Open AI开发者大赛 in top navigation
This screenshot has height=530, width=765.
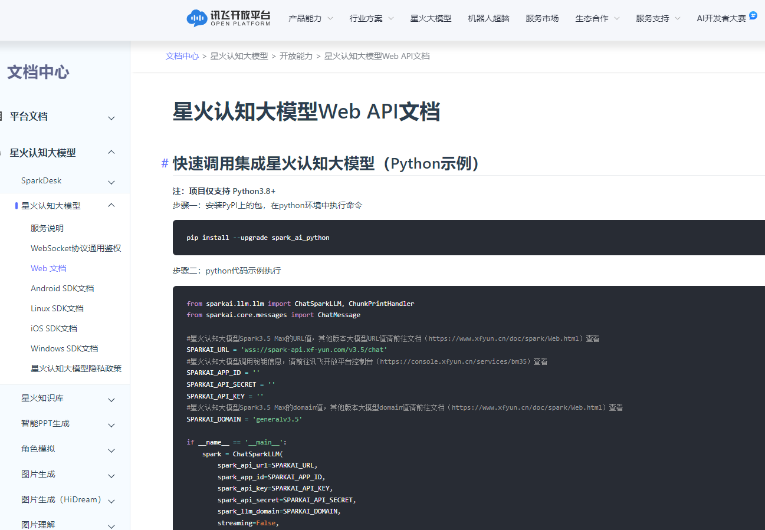click(721, 18)
